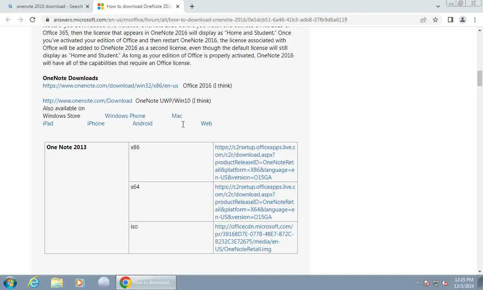Open the OneNote 2013 x86 download link

click(x=255, y=162)
